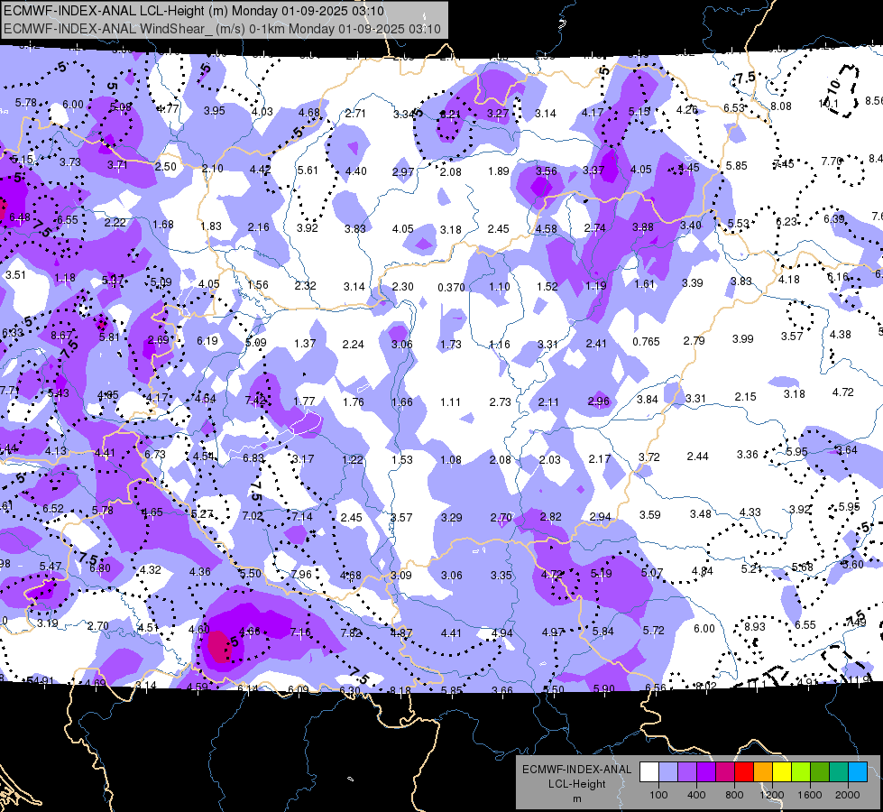This screenshot has width=883, height=812.
Task: Click legend tick label 800
Action: pos(734,795)
